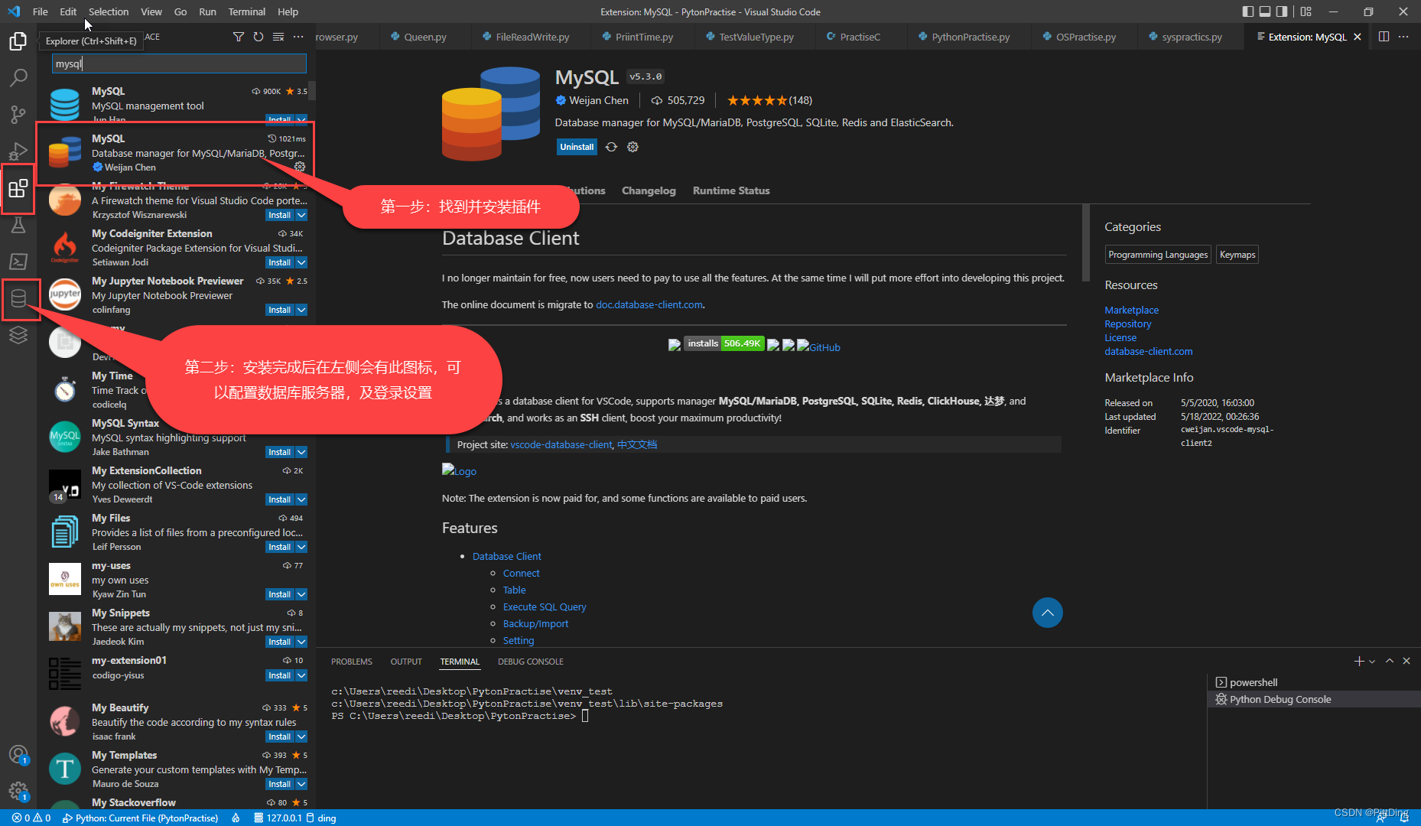Screen dimensions: 1421x826
Task: Click the 127.0.0.1 database status item
Action: pyautogui.click(x=278, y=818)
